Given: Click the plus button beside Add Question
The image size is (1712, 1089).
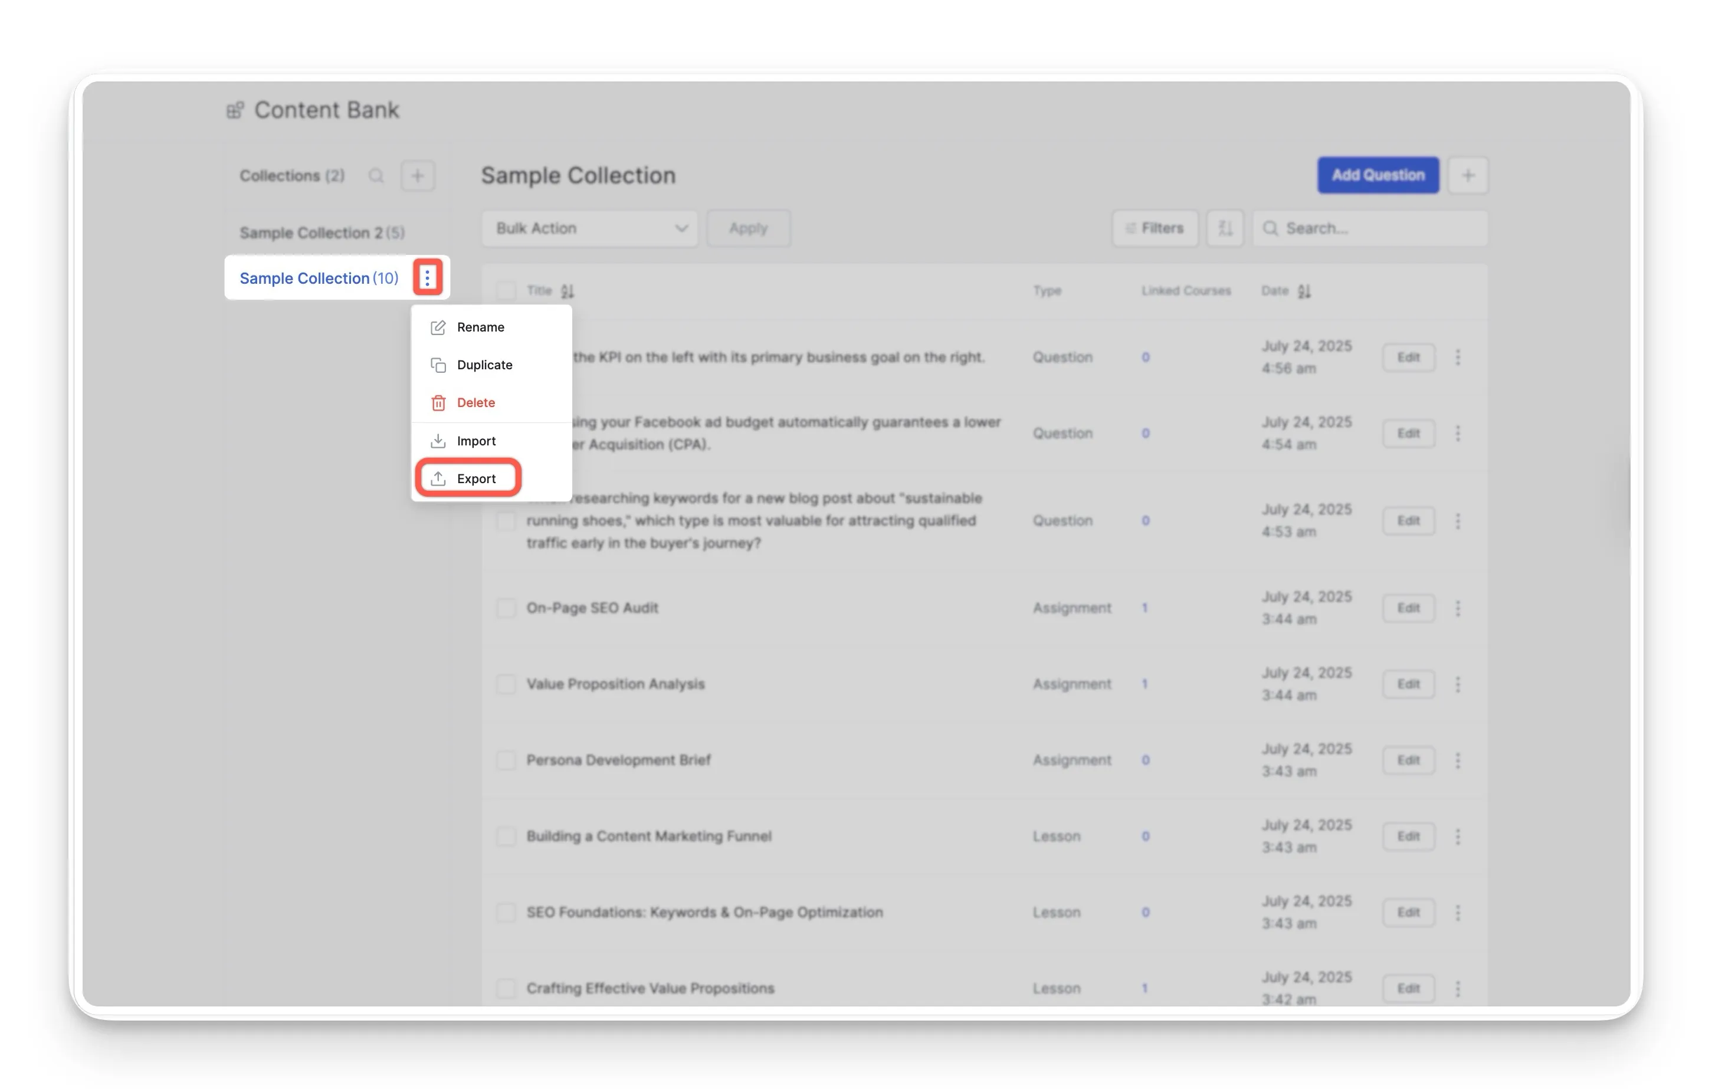Looking at the screenshot, I should pyautogui.click(x=1468, y=175).
